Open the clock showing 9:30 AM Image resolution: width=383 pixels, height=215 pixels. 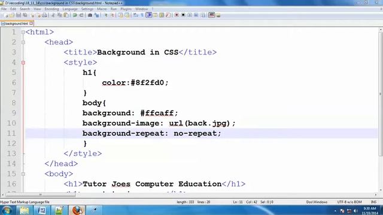370,211
